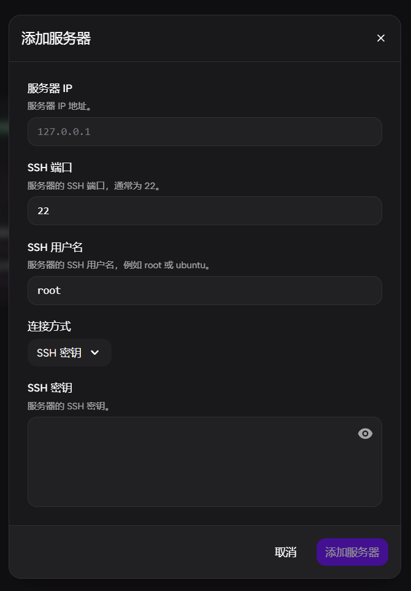Viewport: 411px width, 591px height.
Task: Click the SSH 密钥 heading above the textarea
Action: point(50,388)
